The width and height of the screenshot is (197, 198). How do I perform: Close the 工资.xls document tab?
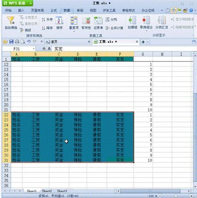click(x=137, y=42)
